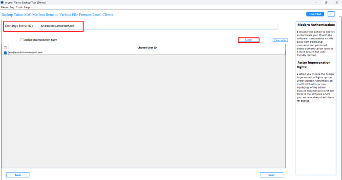Close the Aryson Yahoo Backup Tool window
Screen dimensions: 342x180
336,2
